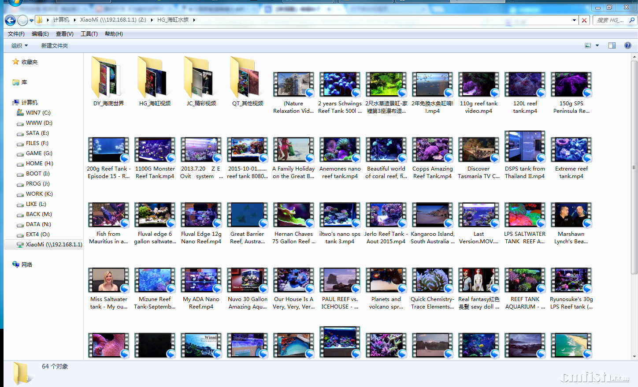Click the Back navigation arrow button
Image resolution: width=638 pixels, height=387 pixels.
coord(10,20)
